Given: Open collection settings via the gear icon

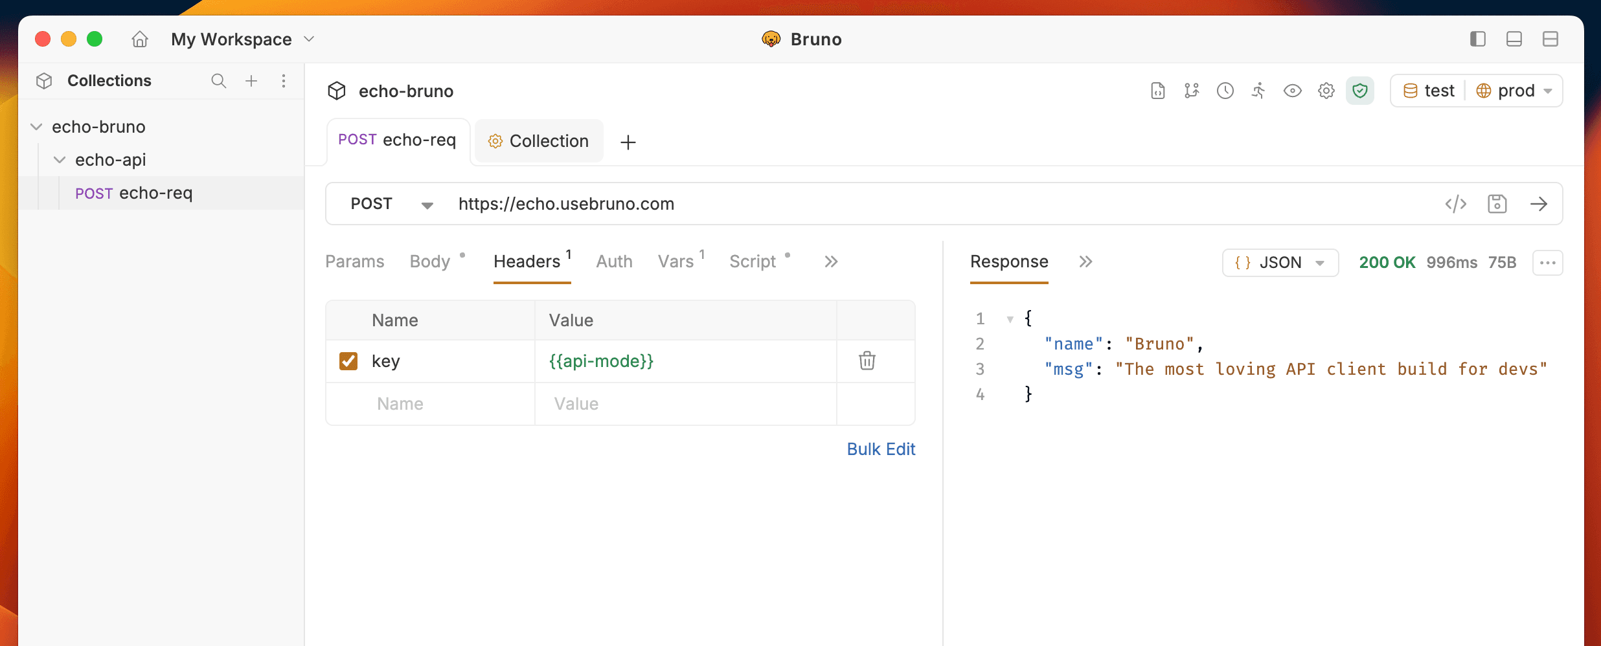Looking at the screenshot, I should pos(1326,91).
